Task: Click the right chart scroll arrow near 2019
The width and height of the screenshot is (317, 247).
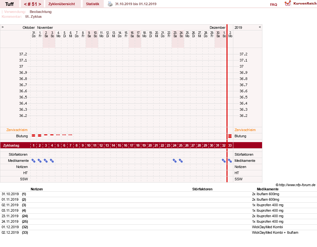Action: 260,27
